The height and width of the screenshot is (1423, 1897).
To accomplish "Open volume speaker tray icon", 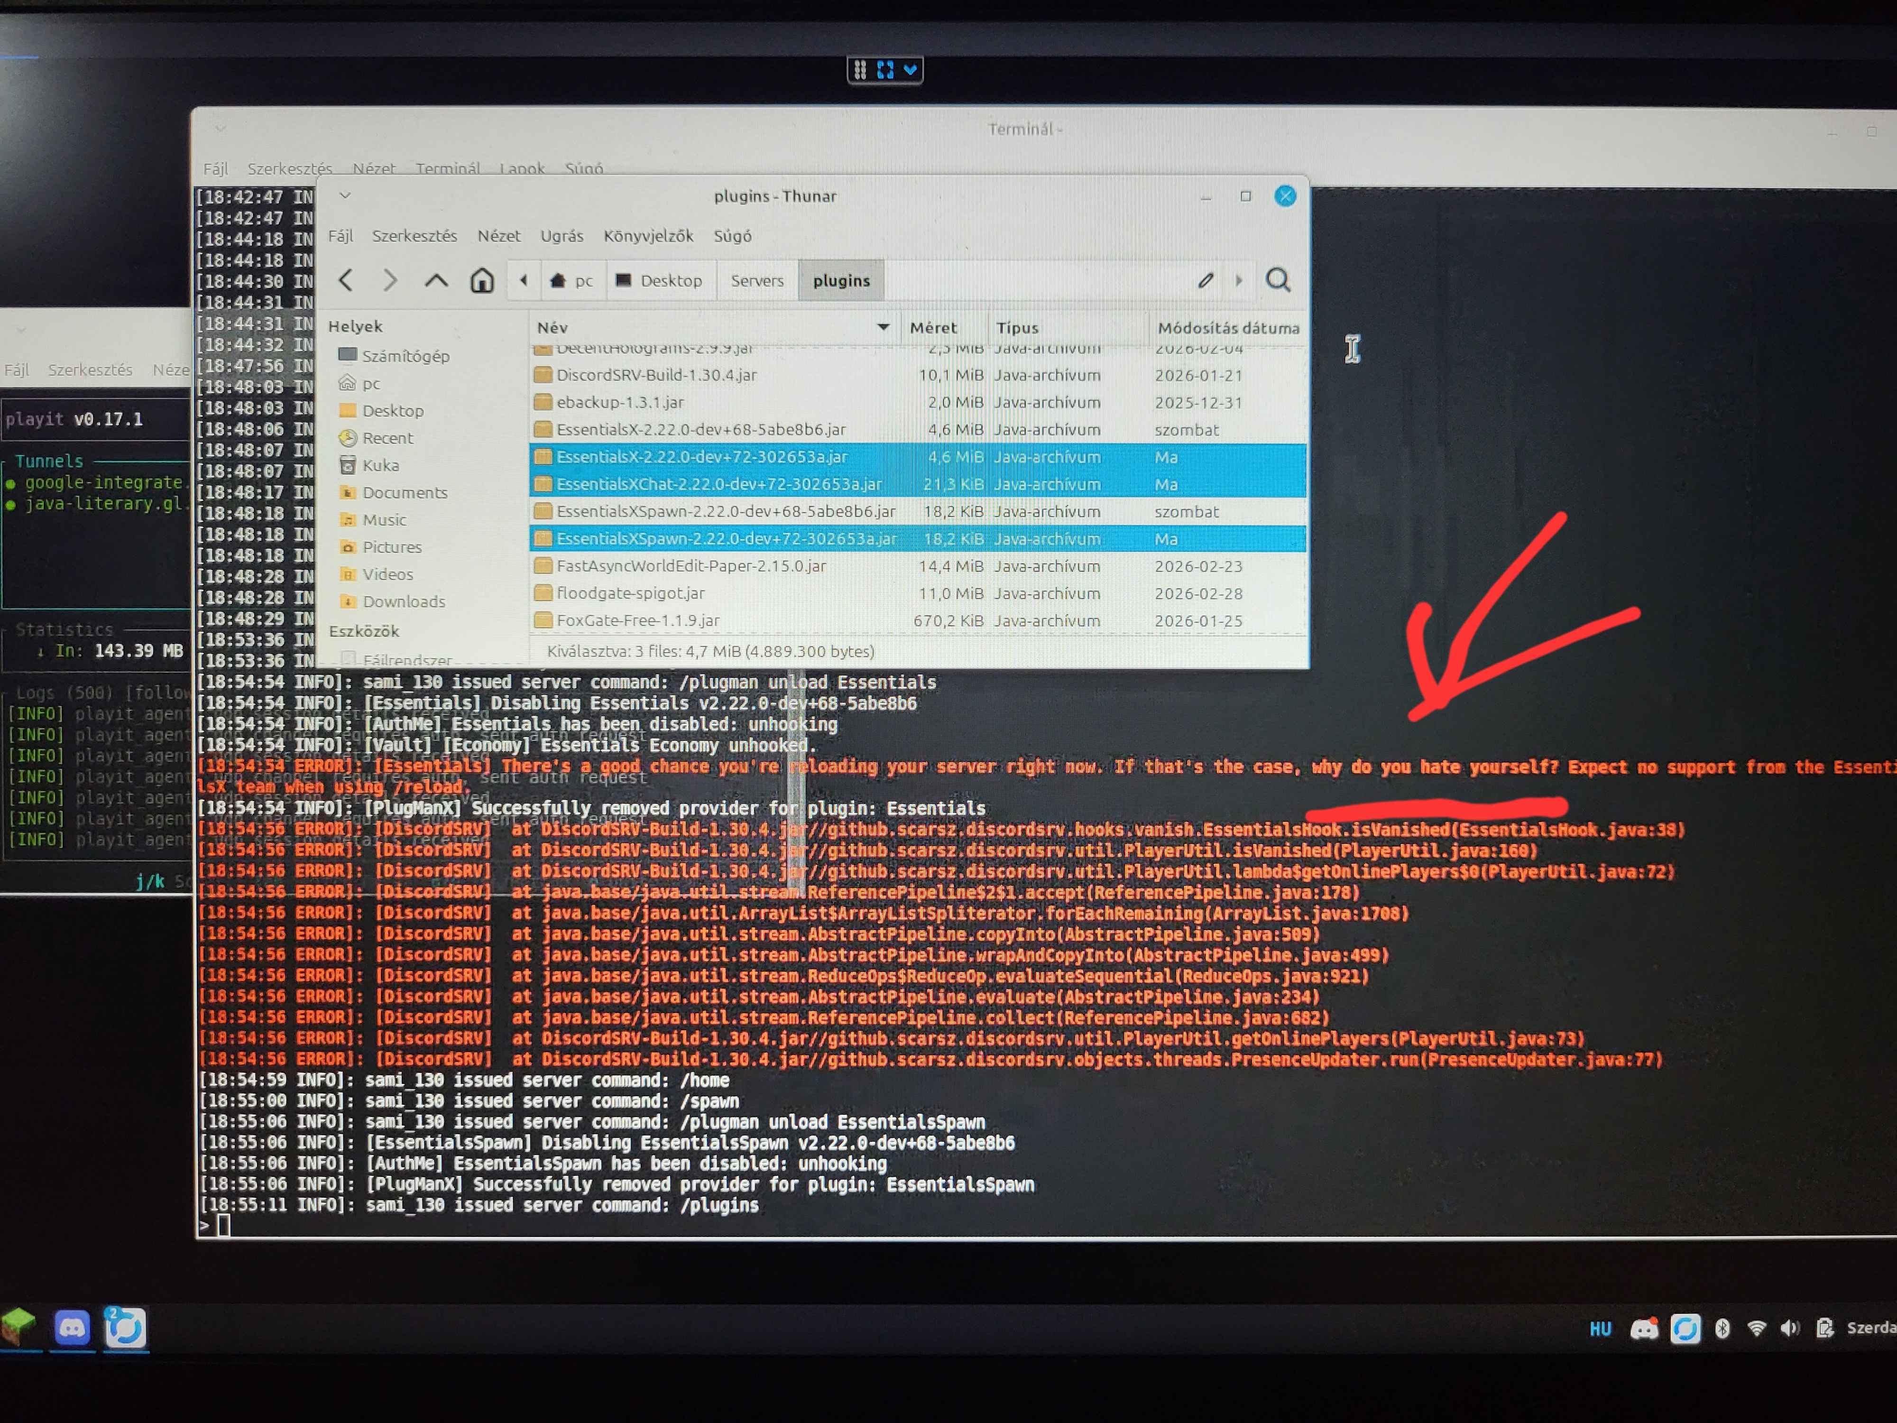I will click(x=1790, y=1330).
